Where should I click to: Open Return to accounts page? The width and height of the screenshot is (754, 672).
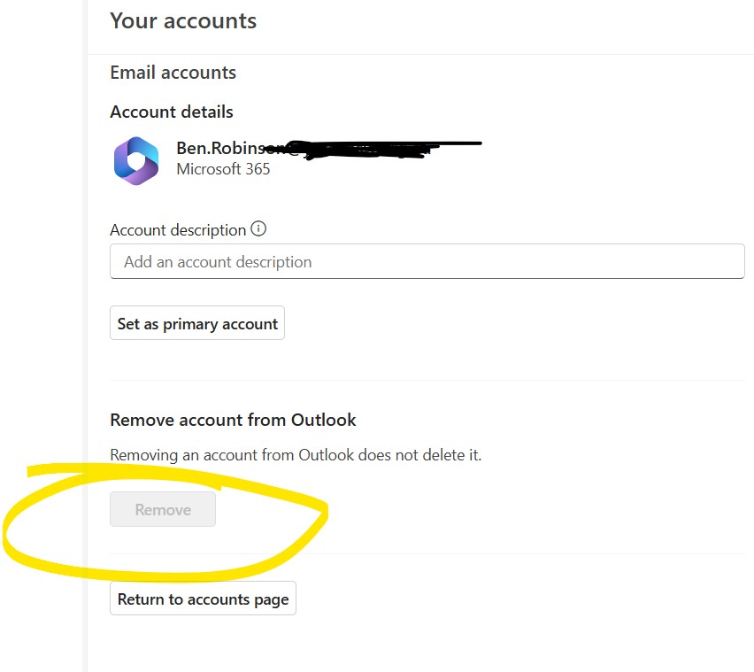(203, 598)
